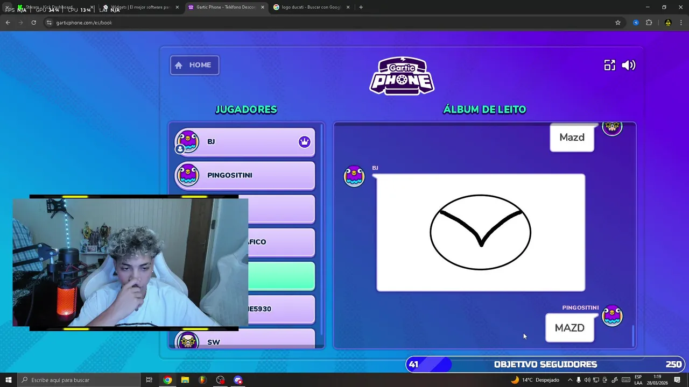Image resolution: width=689 pixels, height=387 pixels.
Task: Go back in browser history
Action: coord(8,23)
